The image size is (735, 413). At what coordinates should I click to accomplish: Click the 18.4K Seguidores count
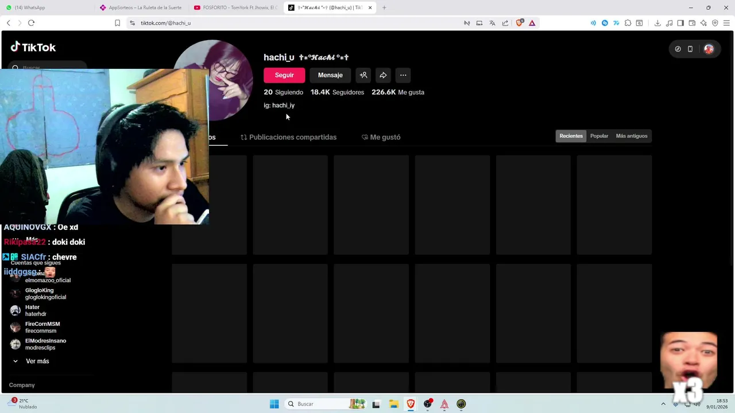point(337,92)
